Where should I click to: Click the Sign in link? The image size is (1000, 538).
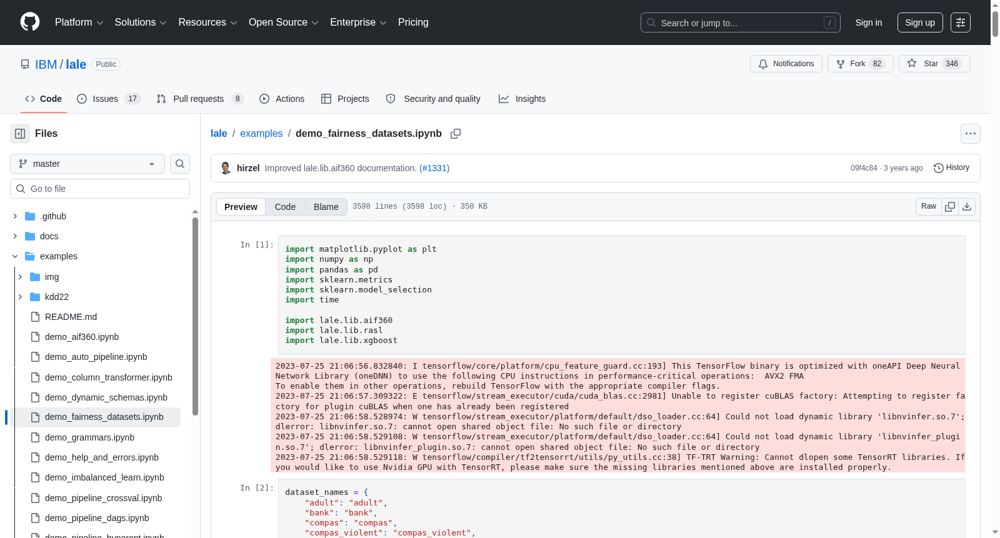[869, 22]
